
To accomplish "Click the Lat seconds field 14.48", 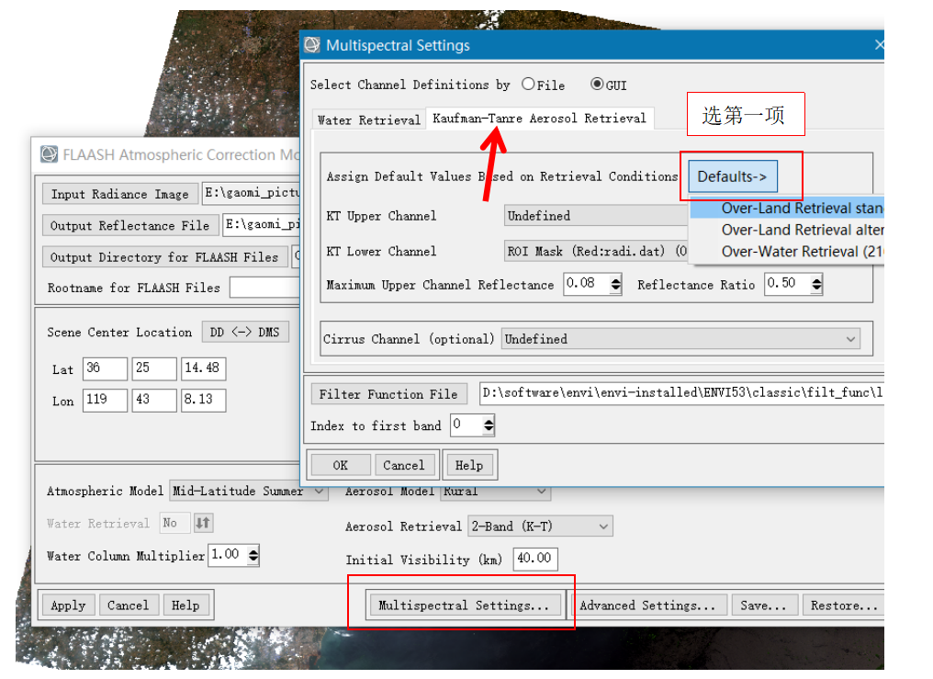I will point(204,368).
